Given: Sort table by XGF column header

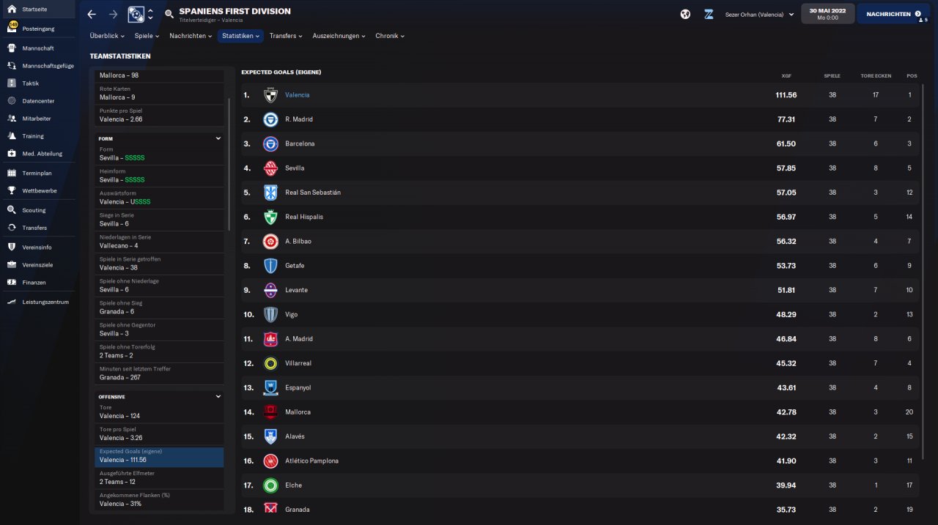Looking at the screenshot, I should [x=786, y=76].
